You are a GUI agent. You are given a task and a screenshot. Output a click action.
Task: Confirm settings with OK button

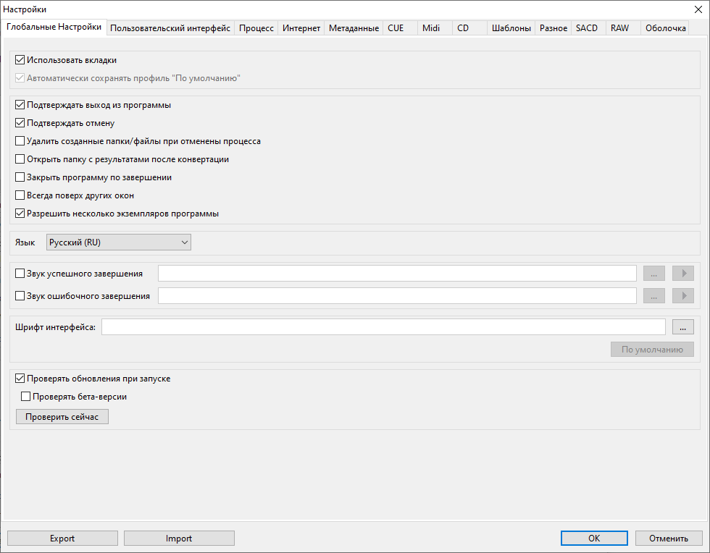tap(594, 539)
